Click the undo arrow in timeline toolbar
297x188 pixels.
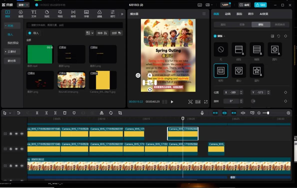pyautogui.click(x=18, y=113)
